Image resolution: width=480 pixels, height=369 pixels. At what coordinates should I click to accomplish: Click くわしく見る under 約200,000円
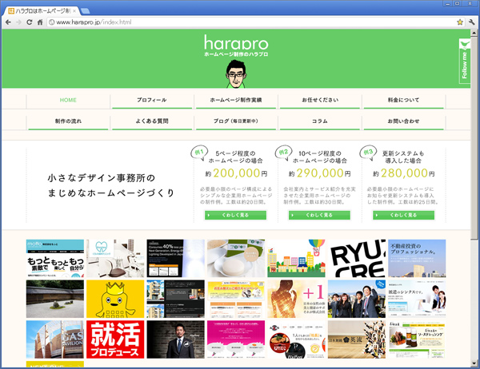click(235, 215)
